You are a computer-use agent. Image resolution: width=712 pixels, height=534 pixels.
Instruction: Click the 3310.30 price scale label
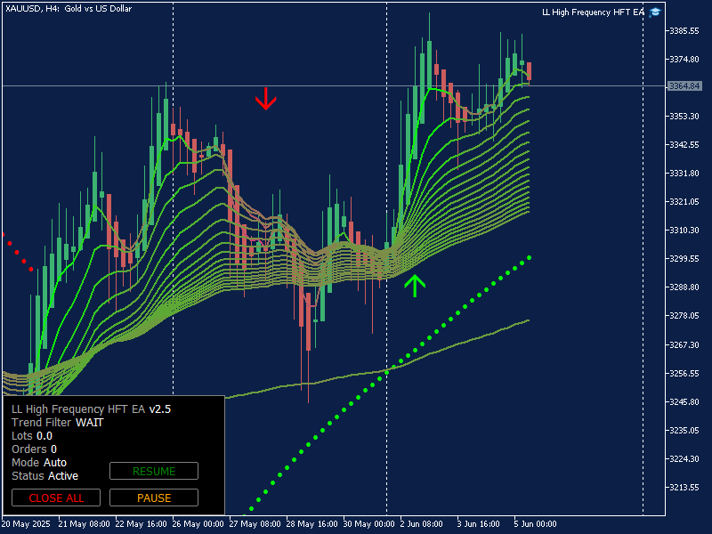[684, 231]
